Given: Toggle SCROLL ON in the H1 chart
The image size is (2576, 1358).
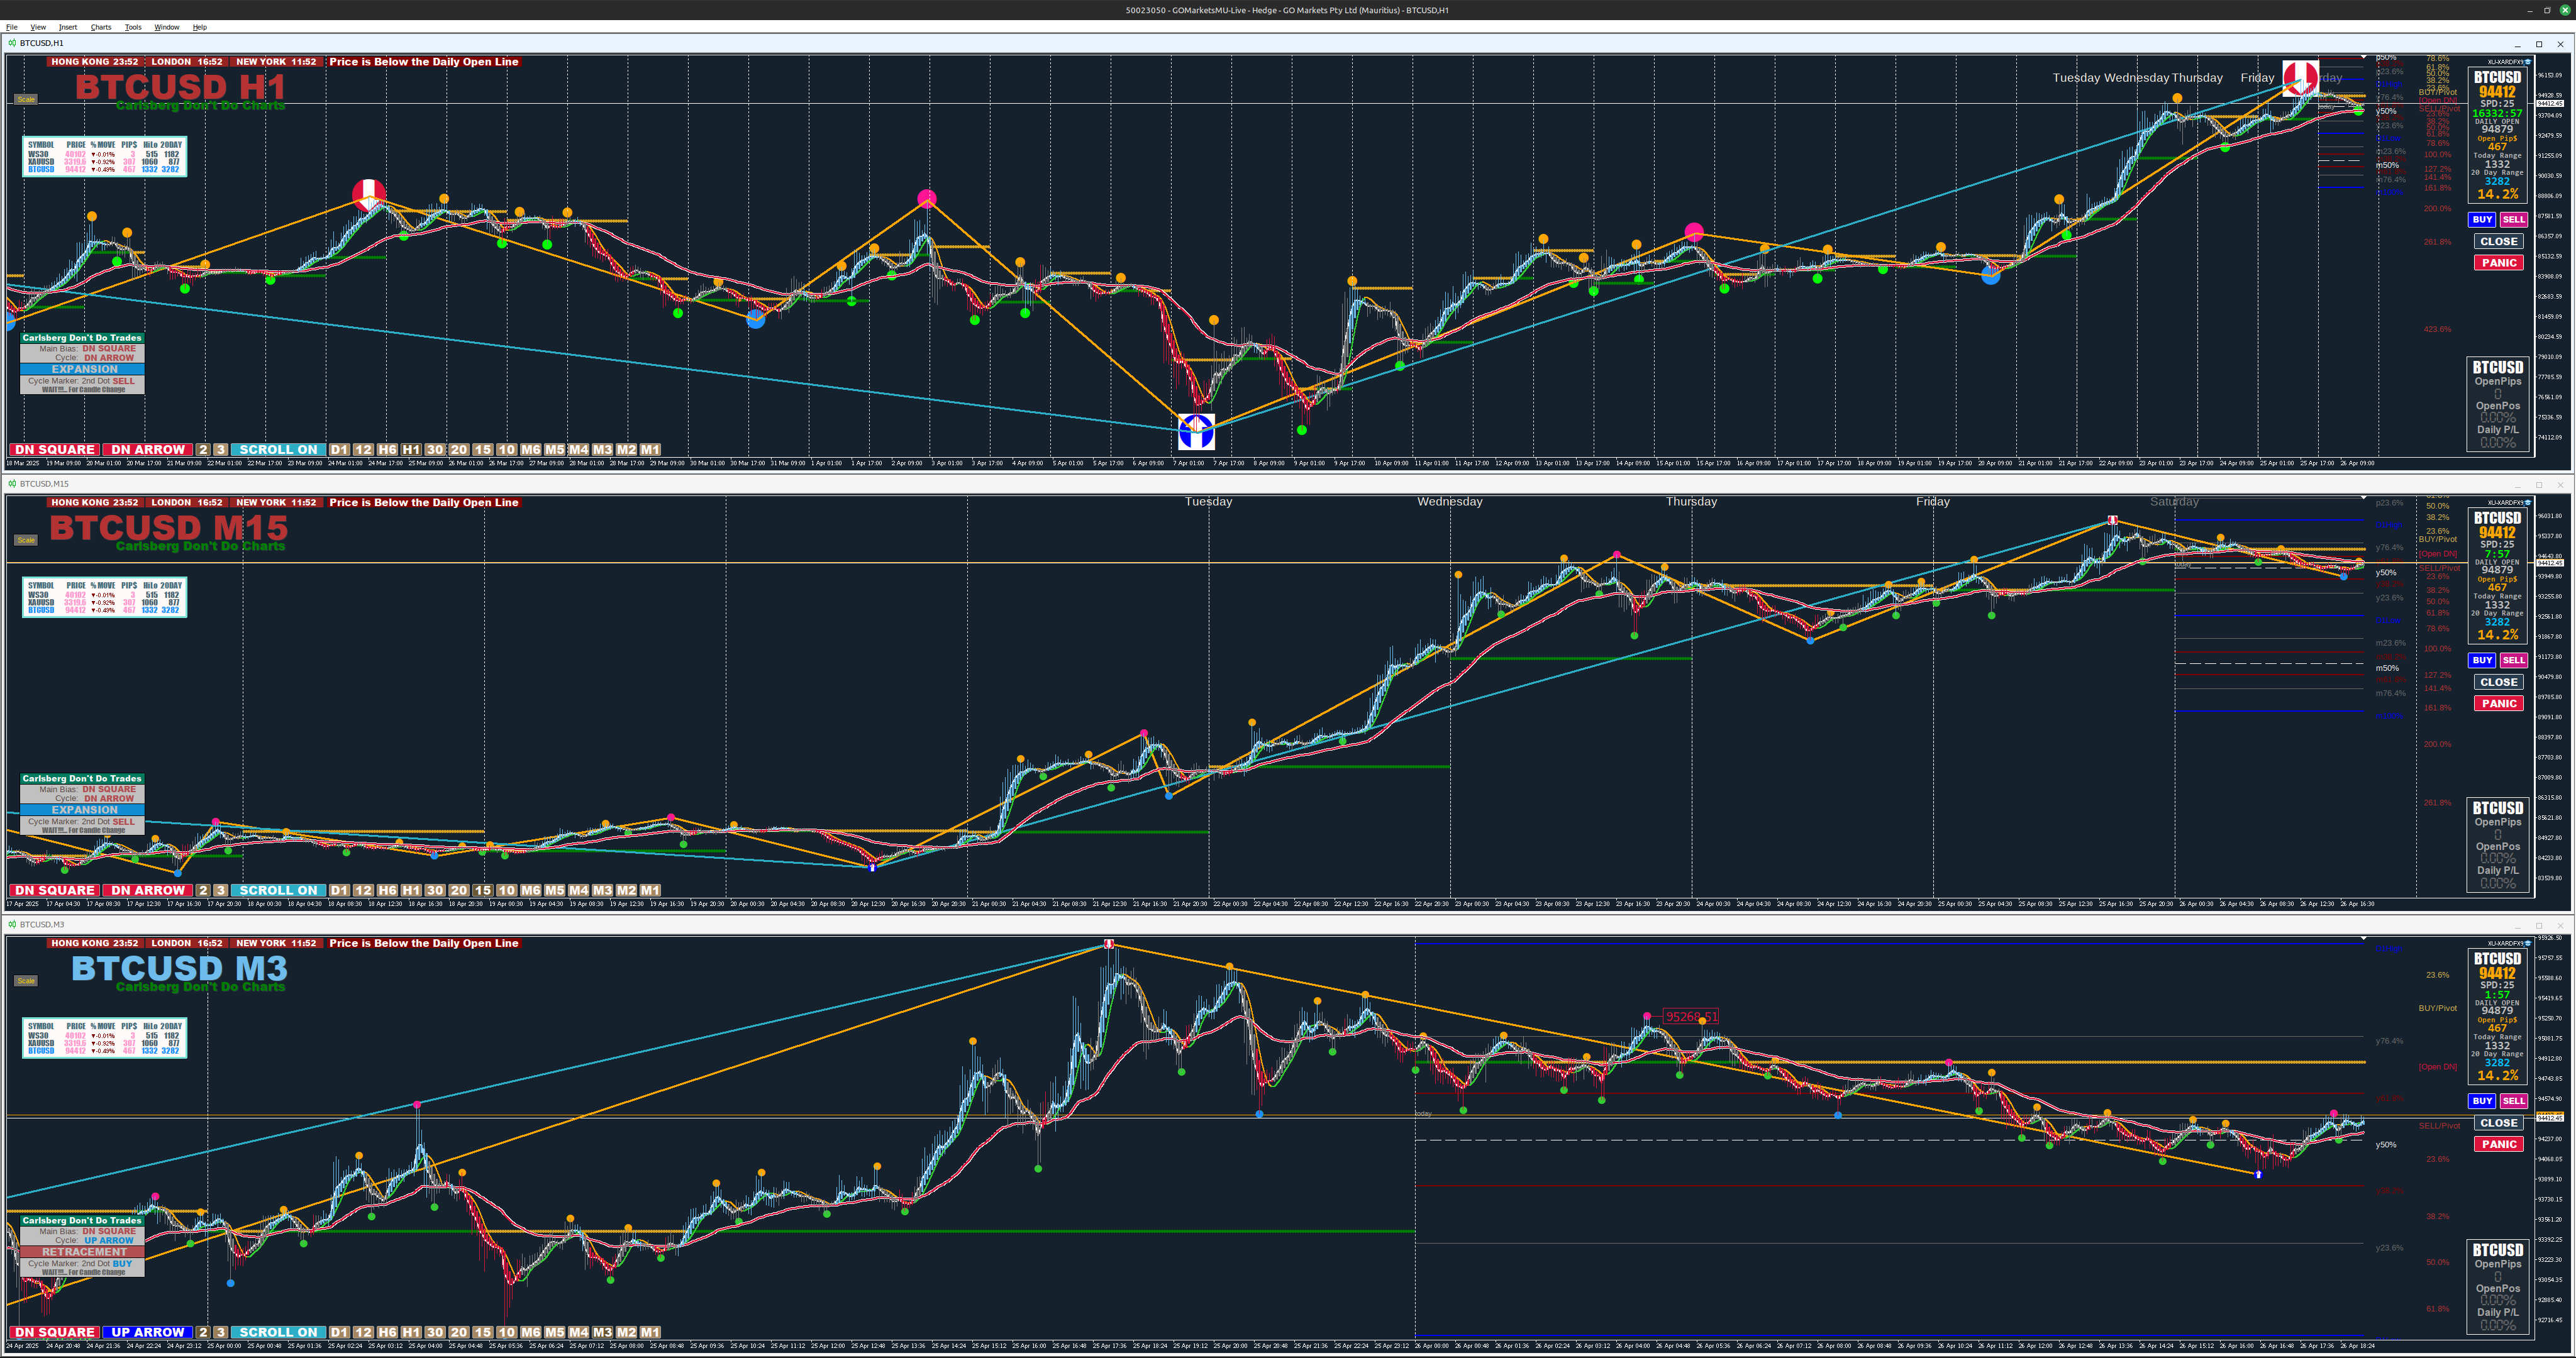Looking at the screenshot, I should pyautogui.click(x=278, y=450).
